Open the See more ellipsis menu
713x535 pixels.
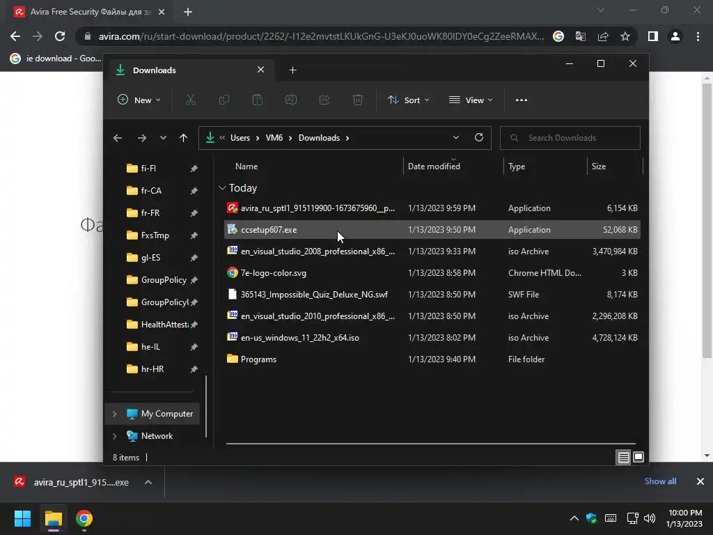click(522, 100)
